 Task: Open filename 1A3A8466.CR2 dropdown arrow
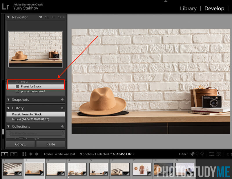(134, 154)
